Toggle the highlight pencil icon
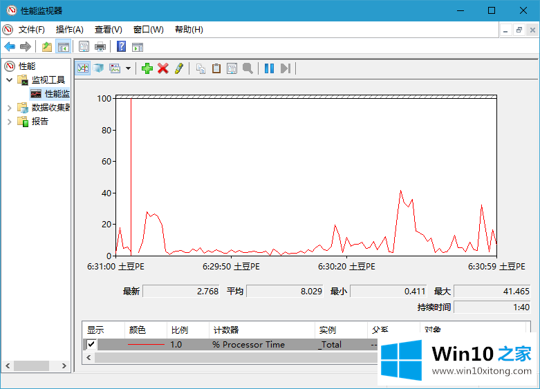 click(x=179, y=68)
